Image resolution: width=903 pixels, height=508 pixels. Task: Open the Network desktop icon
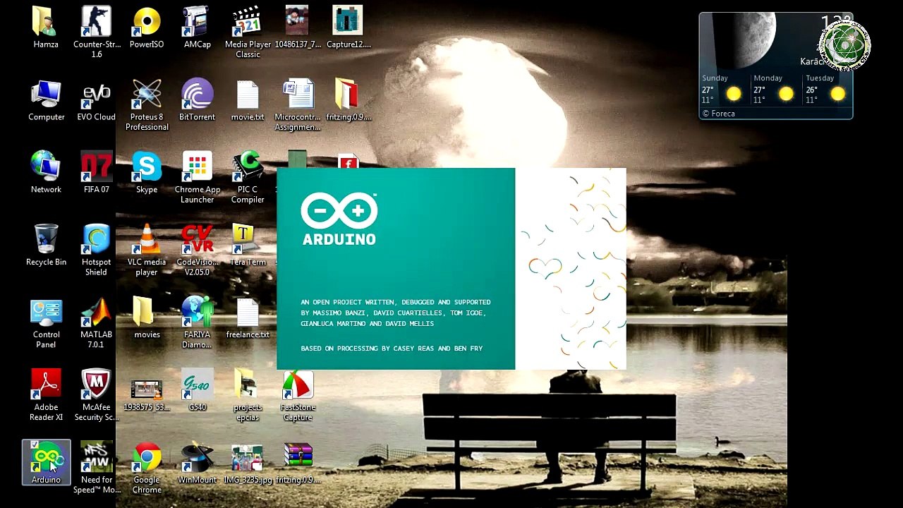pyautogui.click(x=46, y=172)
